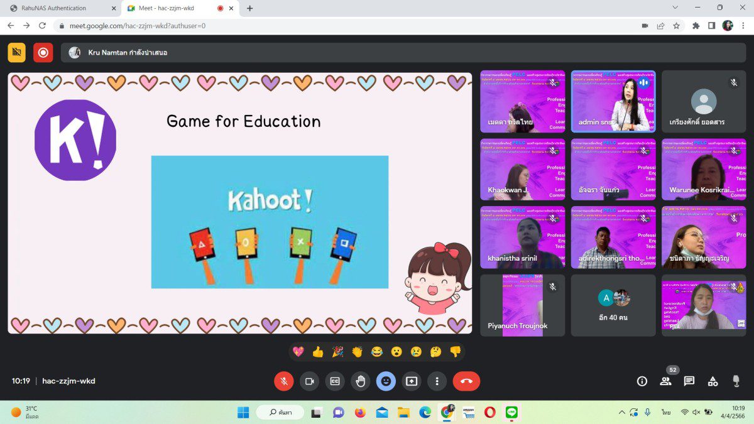Select Warunee Kosirikrai participant tile

(704, 169)
